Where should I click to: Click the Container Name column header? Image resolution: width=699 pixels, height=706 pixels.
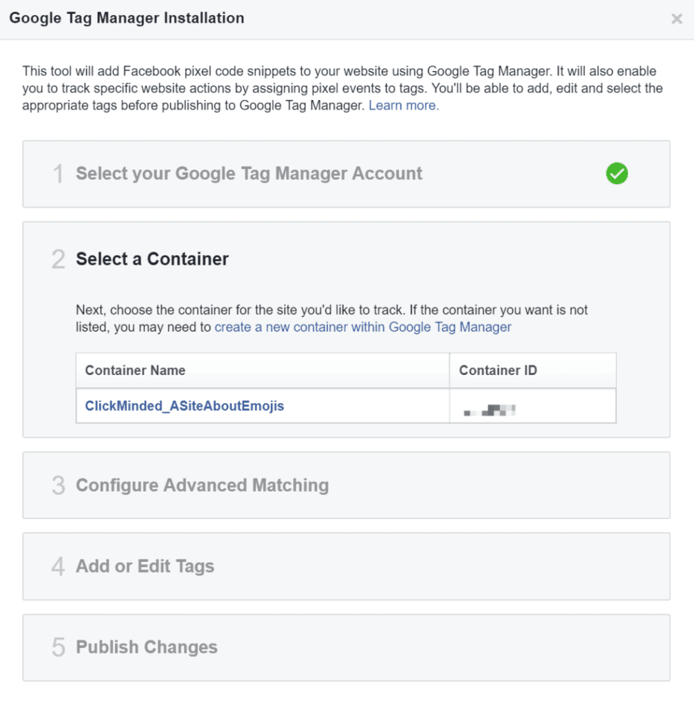[263, 370]
